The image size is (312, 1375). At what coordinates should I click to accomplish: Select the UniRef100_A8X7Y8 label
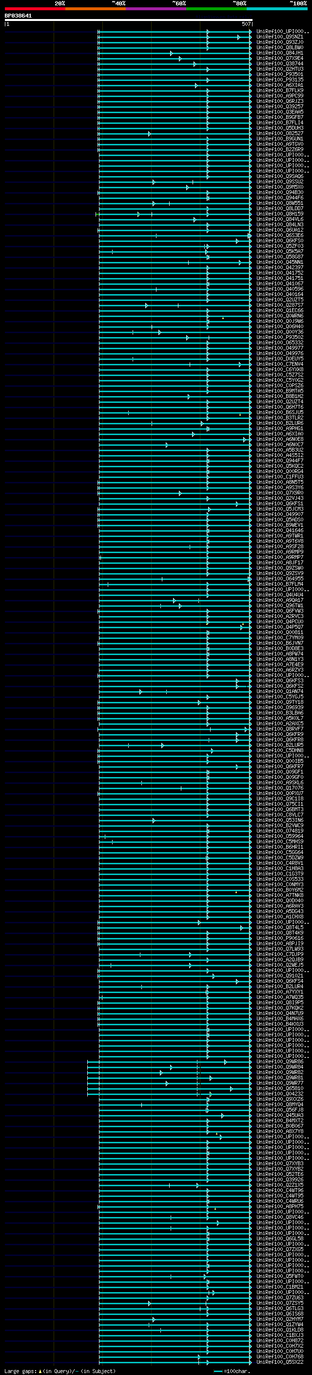click(280, 1131)
